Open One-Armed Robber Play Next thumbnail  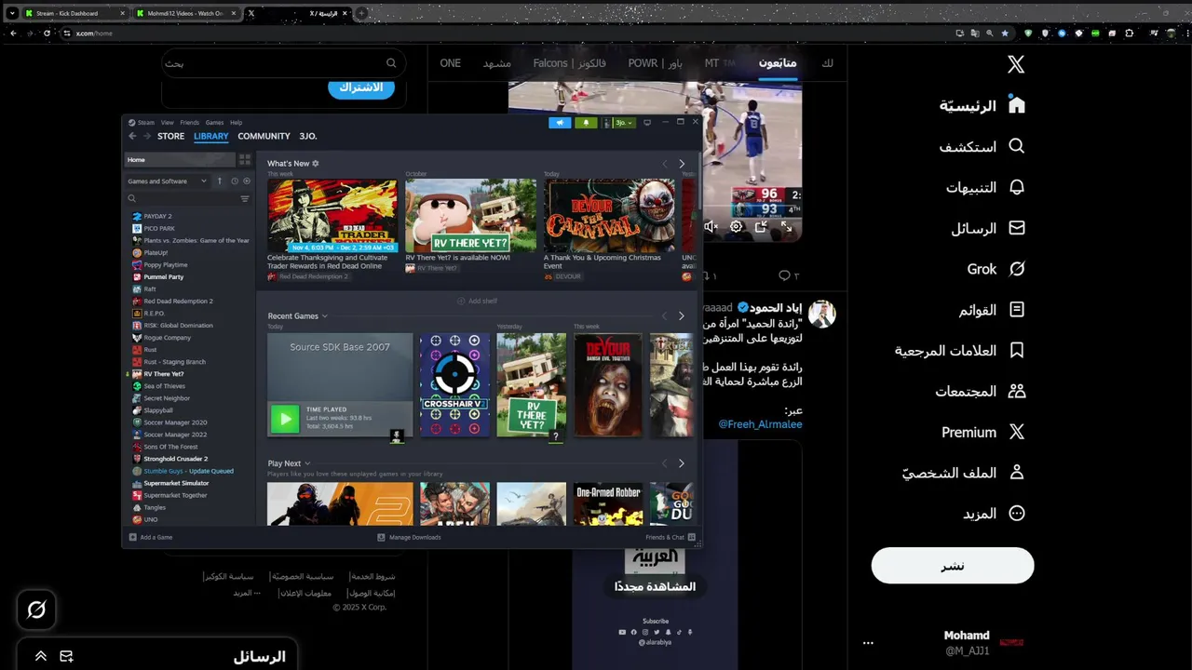tap(608, 503)
